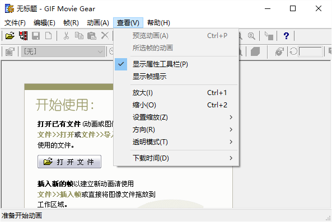Choose 预览动画(A) menu entry
The image size is (332, 222).
pos(176,36)
